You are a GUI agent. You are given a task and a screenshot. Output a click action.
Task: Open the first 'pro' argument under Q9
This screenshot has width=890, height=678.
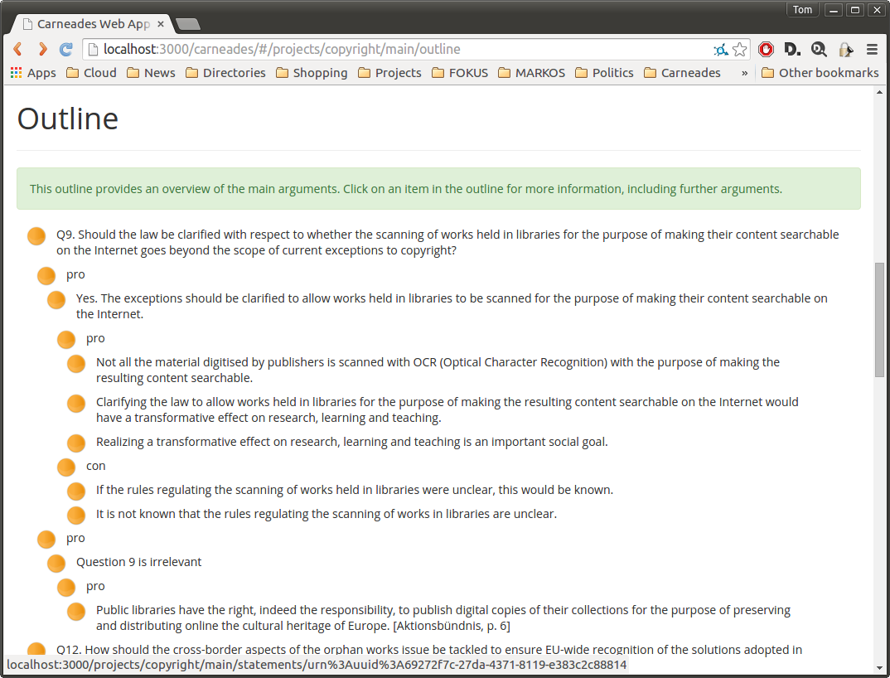coord(75,274)
